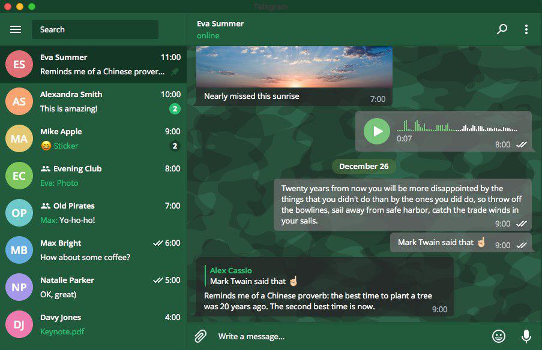Click the Chinese proverb reply message text
The height and width of the screenshot is (350, 542).
[318, 301]
